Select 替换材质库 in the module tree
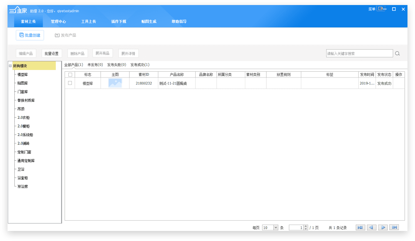The image size is (415, 241). (x=26, y=100)
